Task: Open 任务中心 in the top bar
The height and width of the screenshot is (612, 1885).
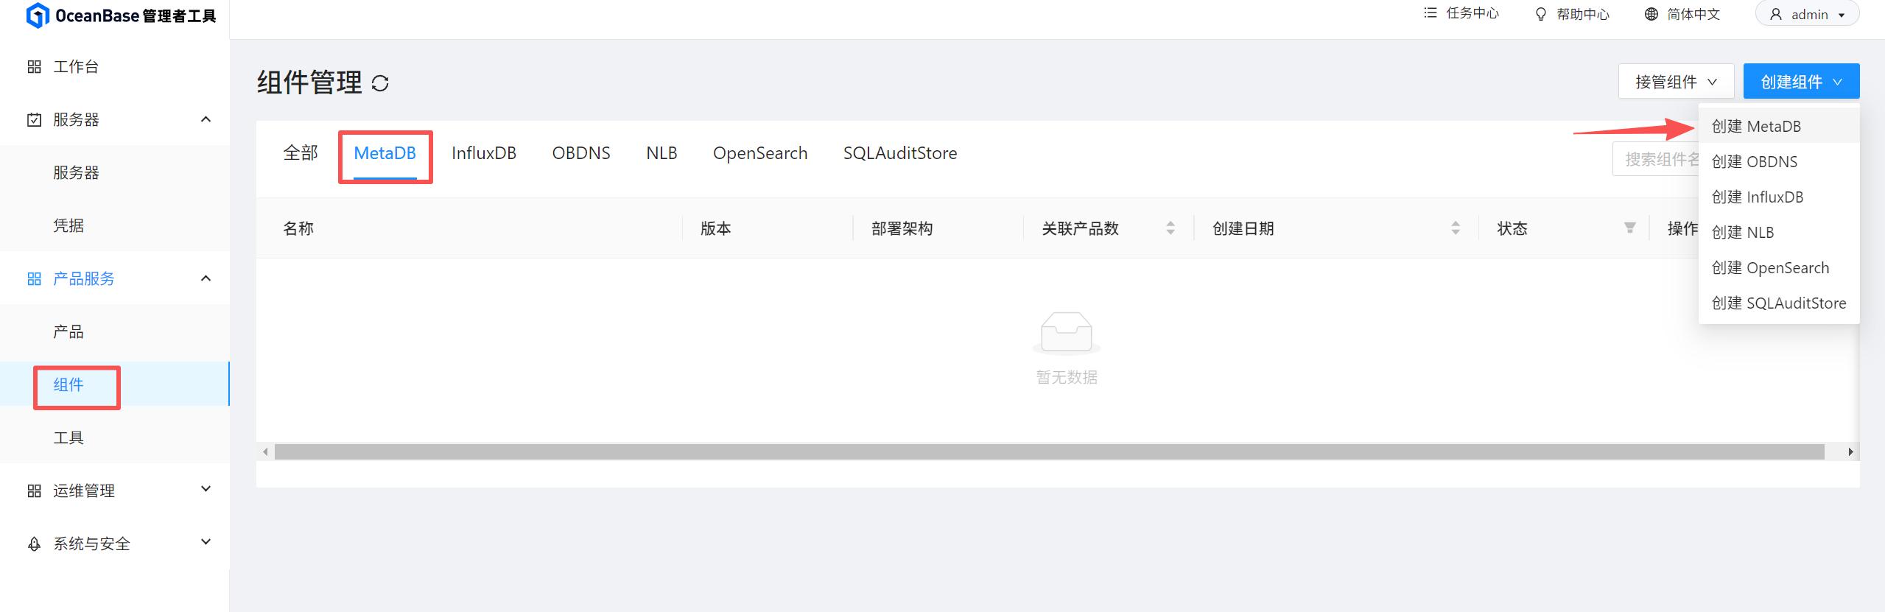Action: point(1472,13)
